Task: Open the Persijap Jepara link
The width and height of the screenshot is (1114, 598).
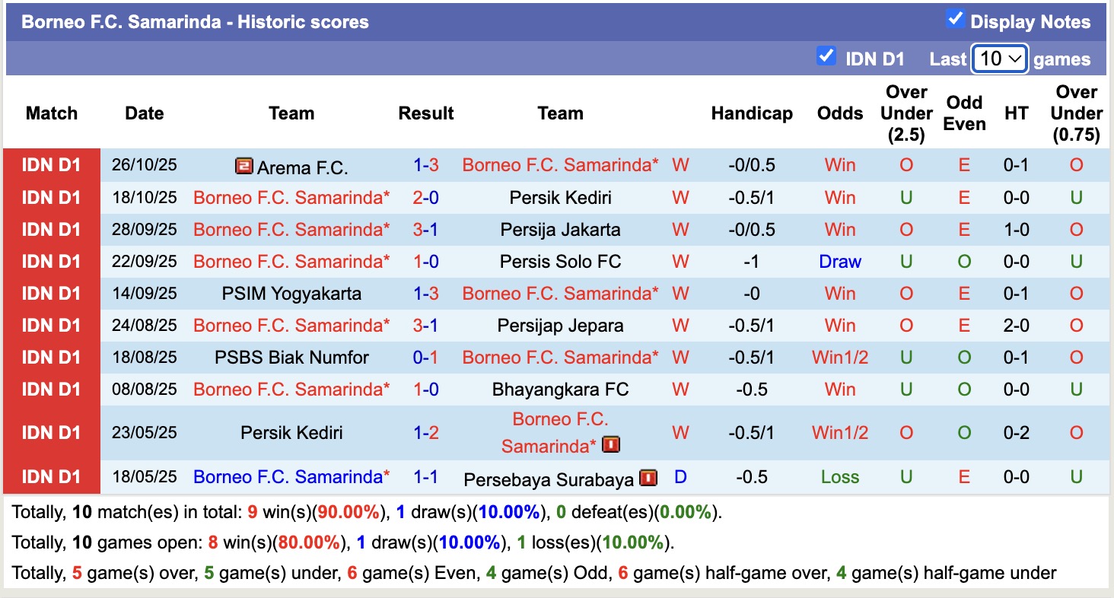Action: (561, 325)
